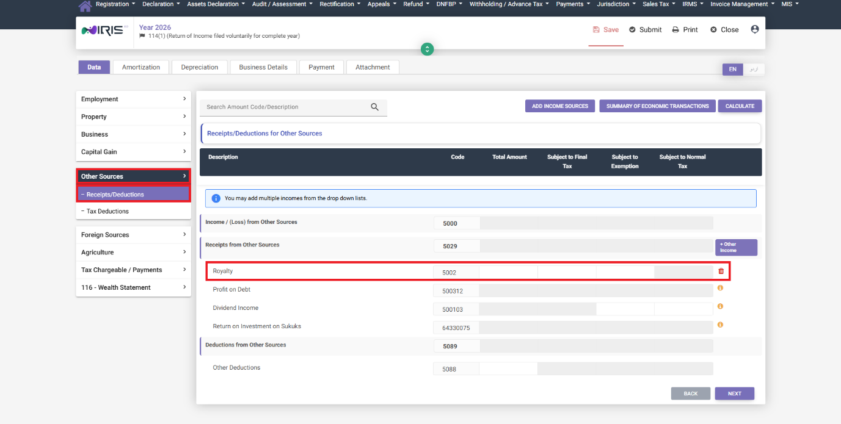Open the Jurisdiction menu
841x424 pixels.
coord(617,4)
